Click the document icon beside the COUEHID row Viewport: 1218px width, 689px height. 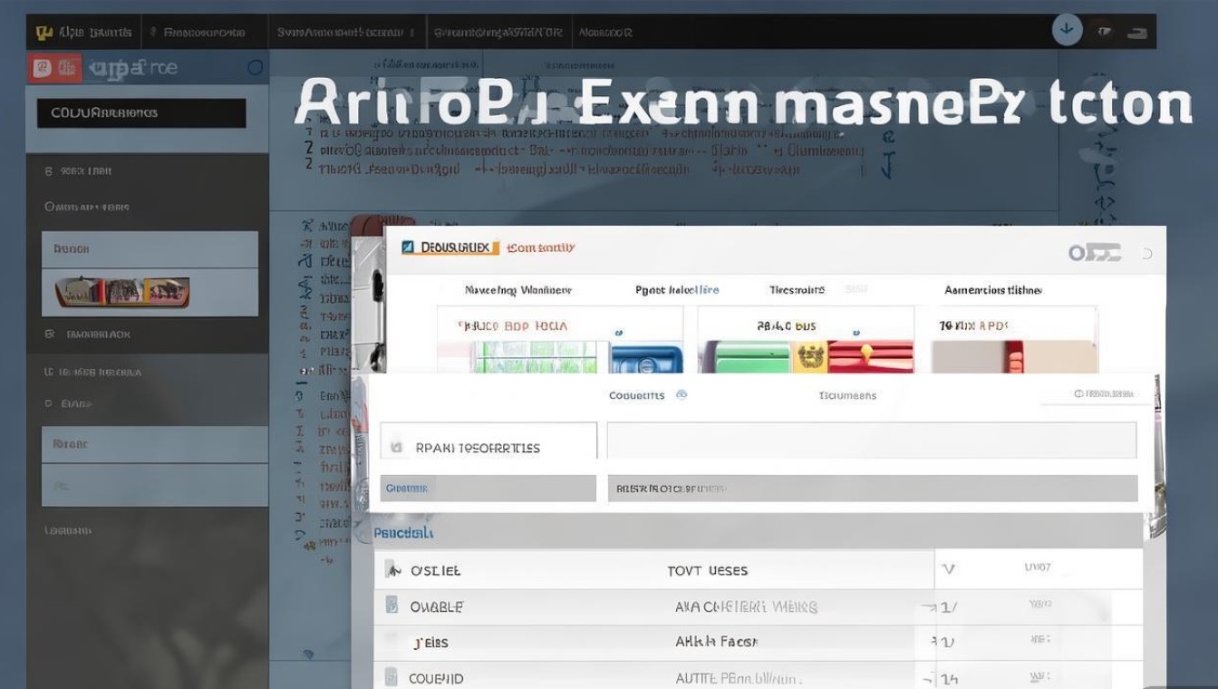point(391,677)
